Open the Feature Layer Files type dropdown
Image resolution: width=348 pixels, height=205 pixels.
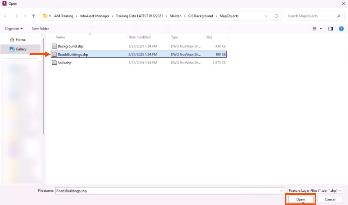click(x=315, y=190)
